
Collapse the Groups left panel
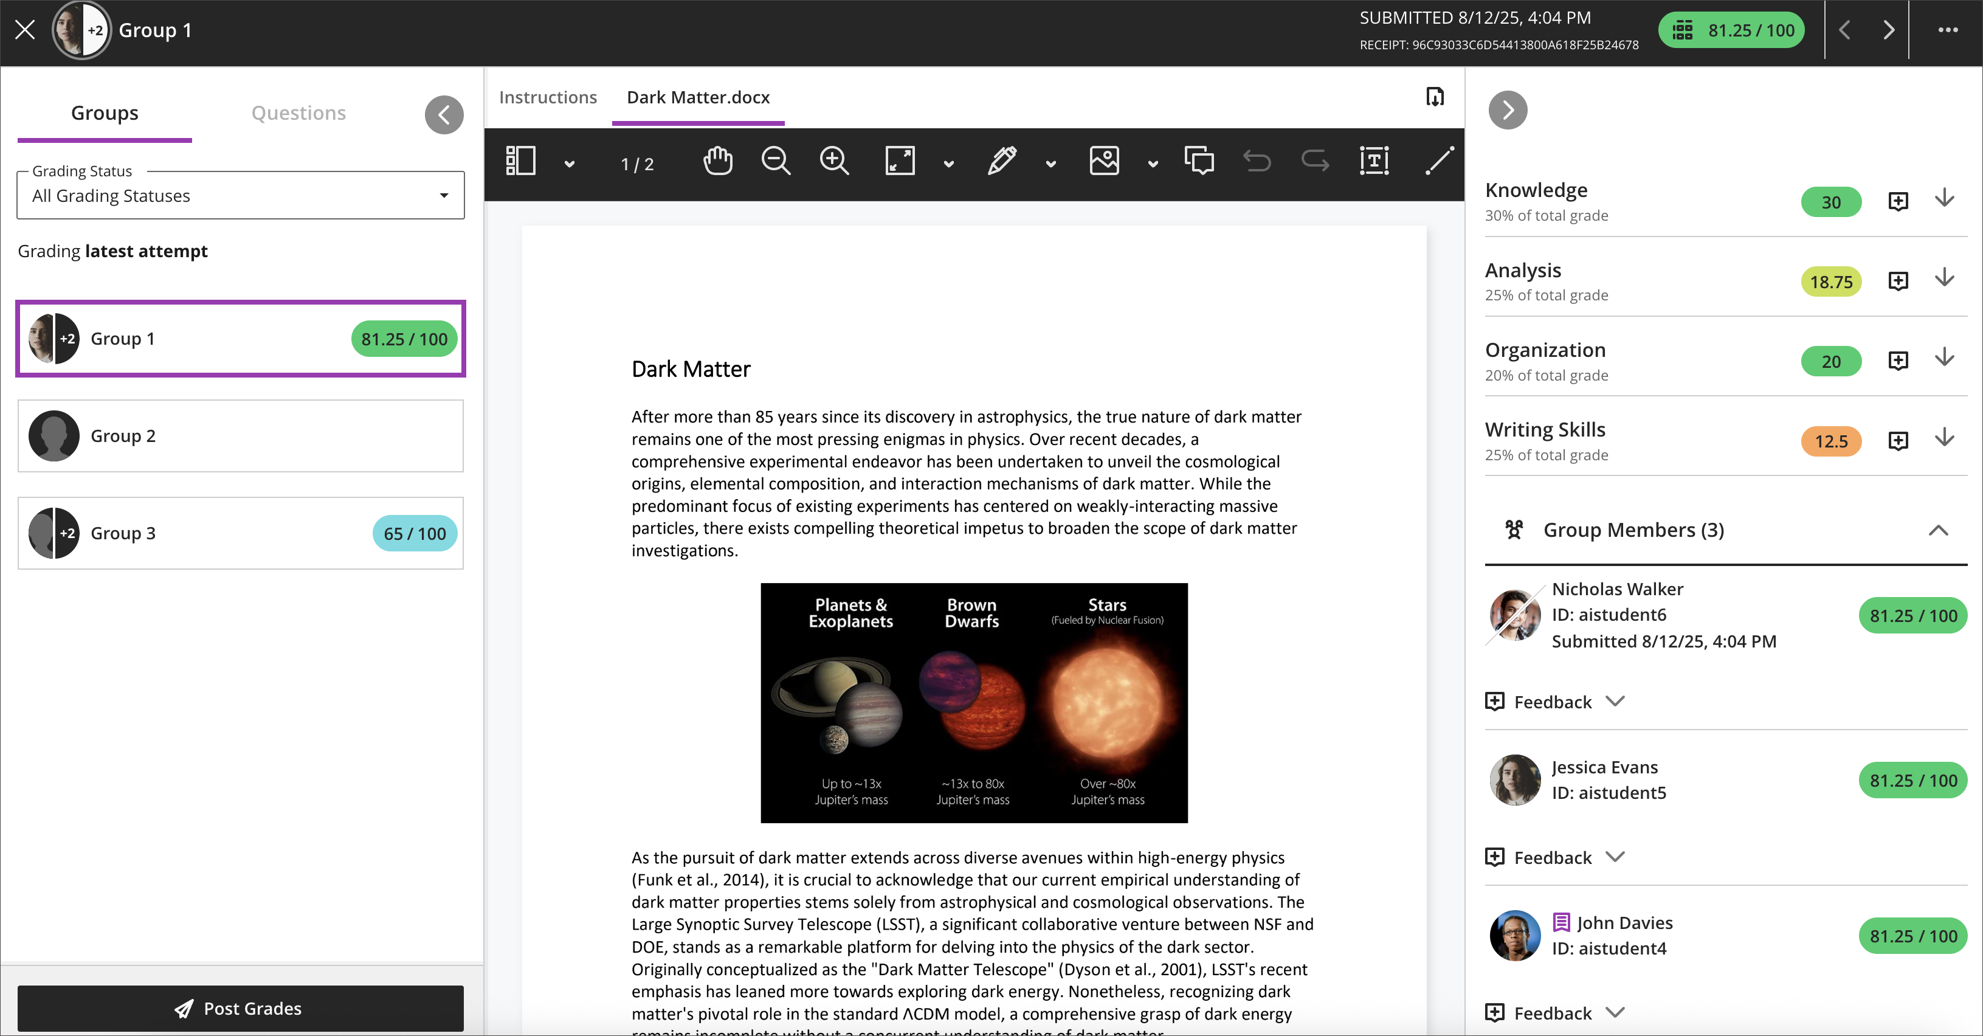[444, 116]
